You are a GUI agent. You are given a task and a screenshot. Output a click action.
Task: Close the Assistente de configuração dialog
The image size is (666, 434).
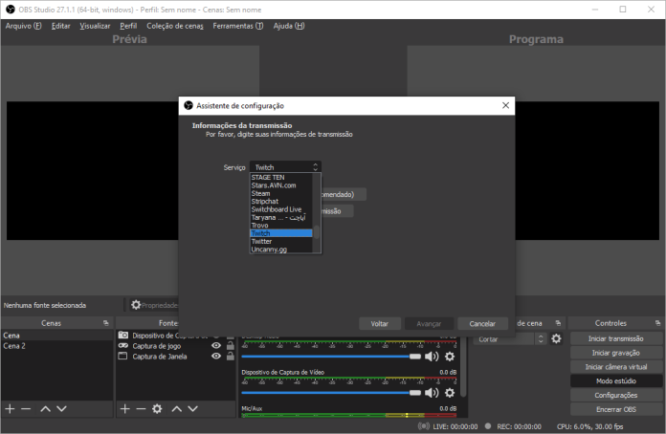(505, 105)
